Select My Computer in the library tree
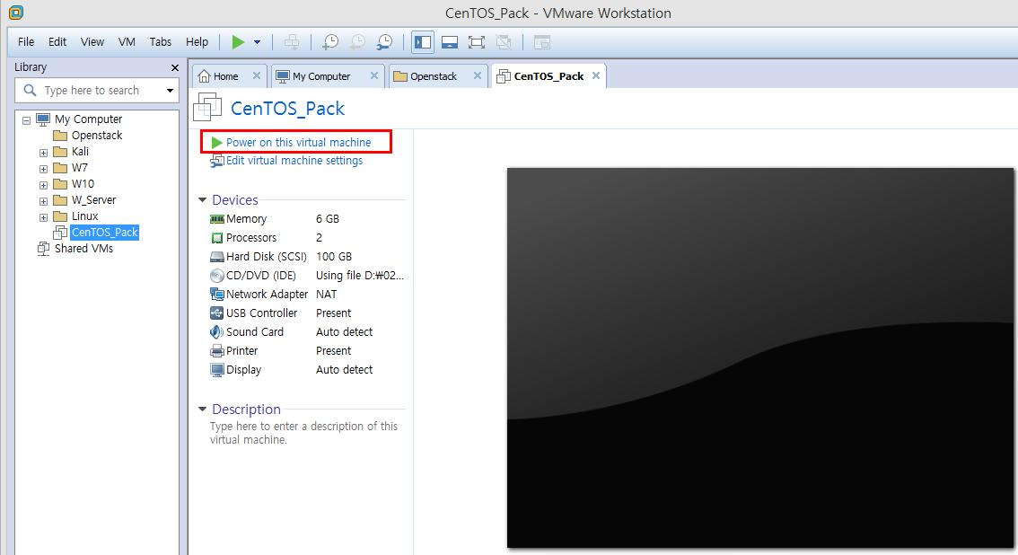The image size is (1018, 555). pyautogui.click(x=88, y=119)
